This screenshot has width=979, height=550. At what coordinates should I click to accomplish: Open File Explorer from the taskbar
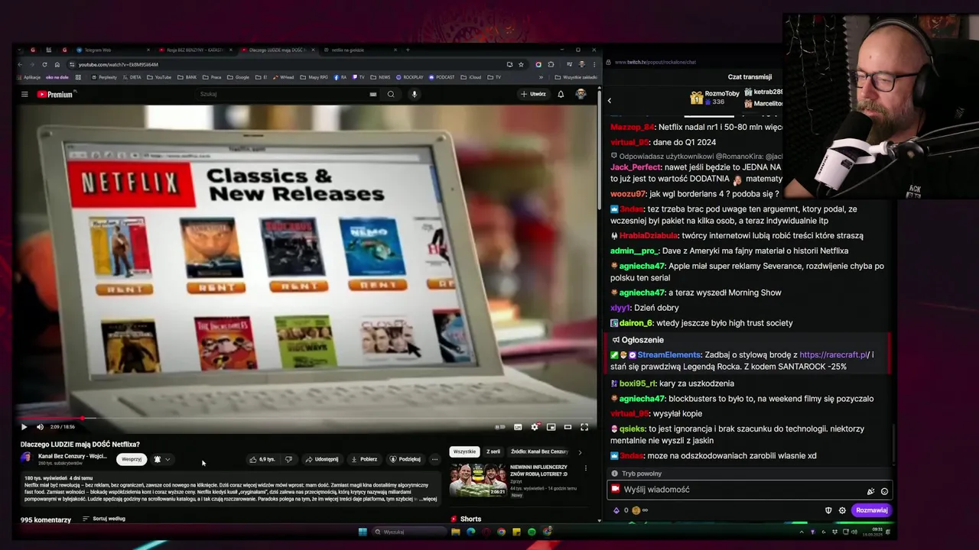coord(455,532)
